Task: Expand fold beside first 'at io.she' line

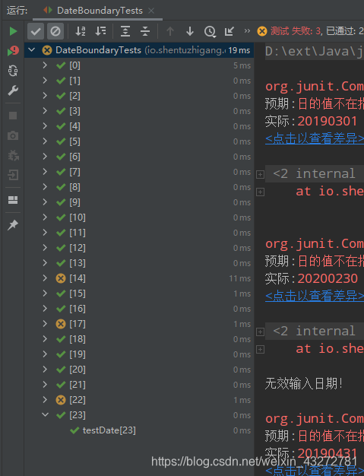Action: (260, 192)
